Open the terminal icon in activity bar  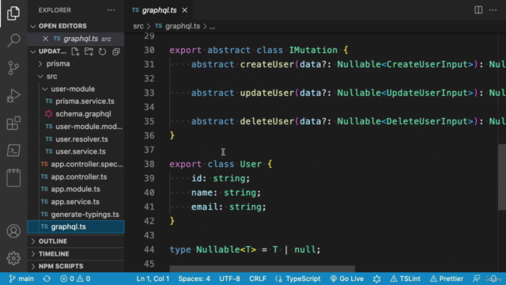coord(13,150)
